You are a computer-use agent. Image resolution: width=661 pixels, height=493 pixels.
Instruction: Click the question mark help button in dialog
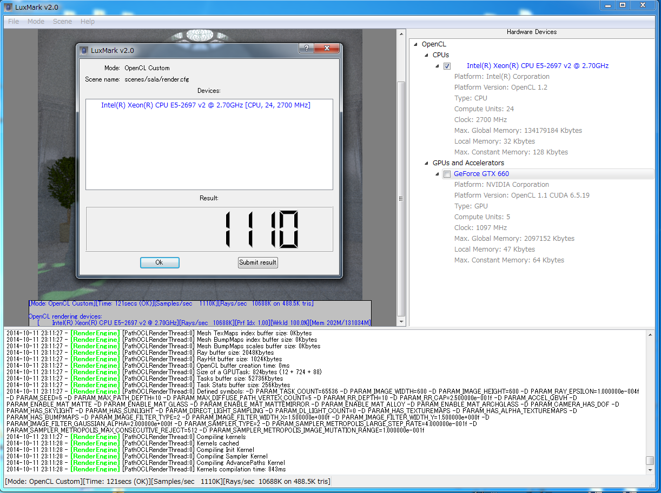click(306, 49)
